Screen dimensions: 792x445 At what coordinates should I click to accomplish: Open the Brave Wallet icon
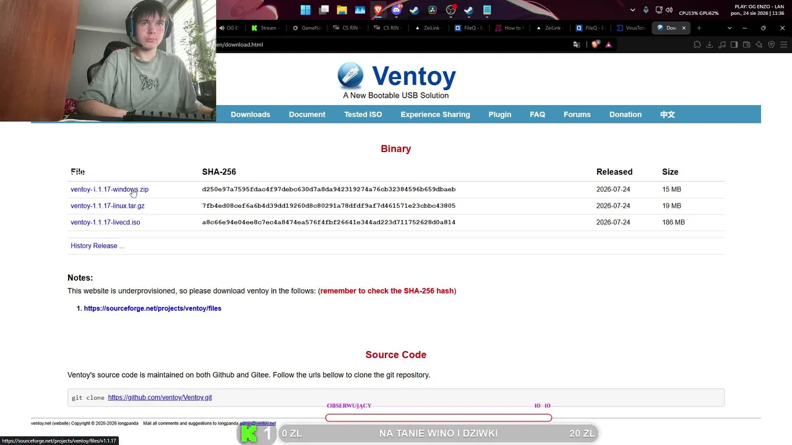click(747, 44)
